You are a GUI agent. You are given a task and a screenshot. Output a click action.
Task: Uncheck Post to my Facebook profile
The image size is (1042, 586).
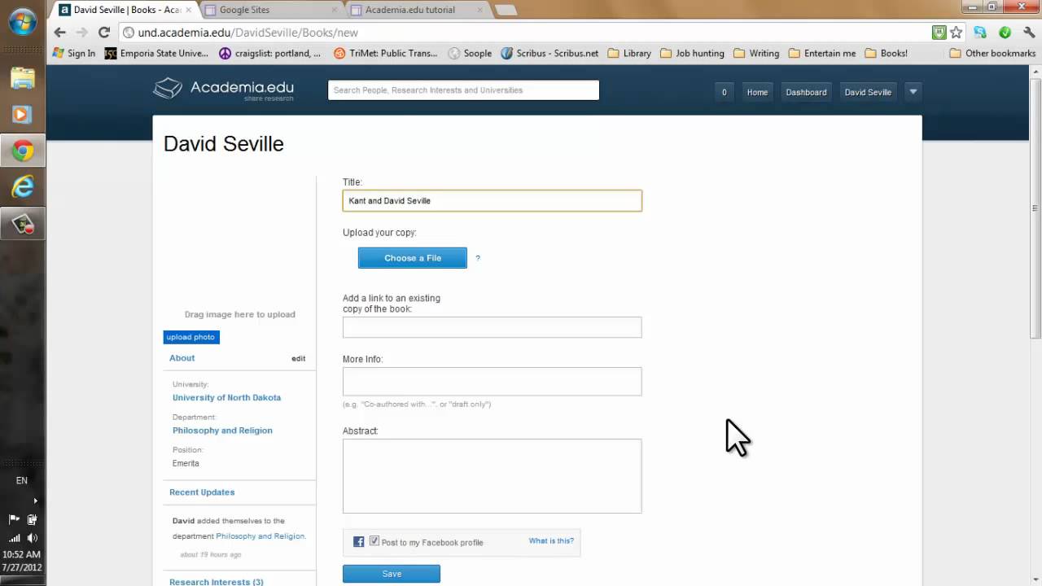click(374, 540)
